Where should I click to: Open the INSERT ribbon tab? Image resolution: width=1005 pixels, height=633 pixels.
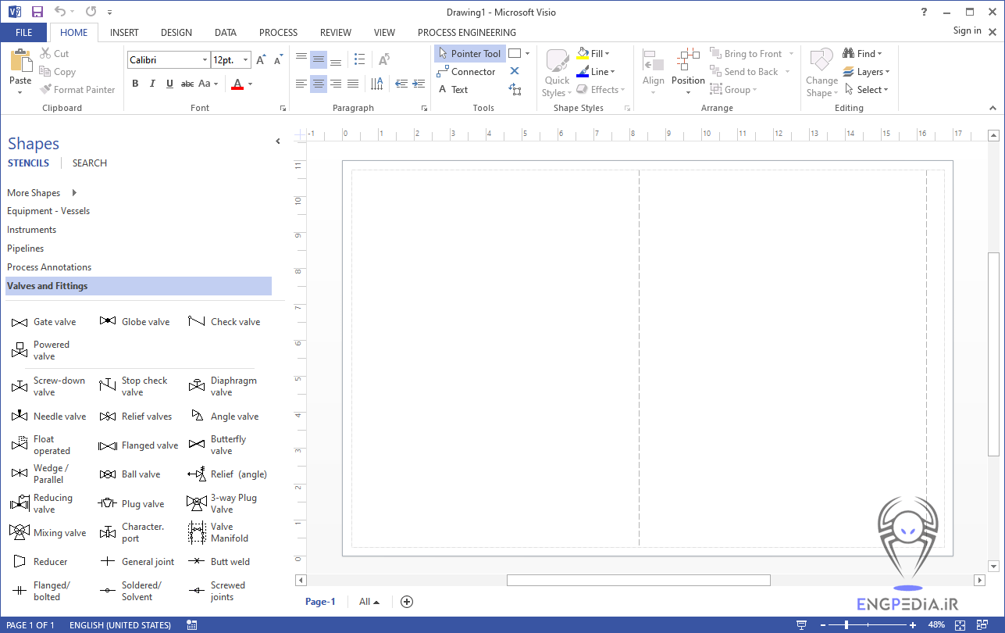(x=124, y=32)
